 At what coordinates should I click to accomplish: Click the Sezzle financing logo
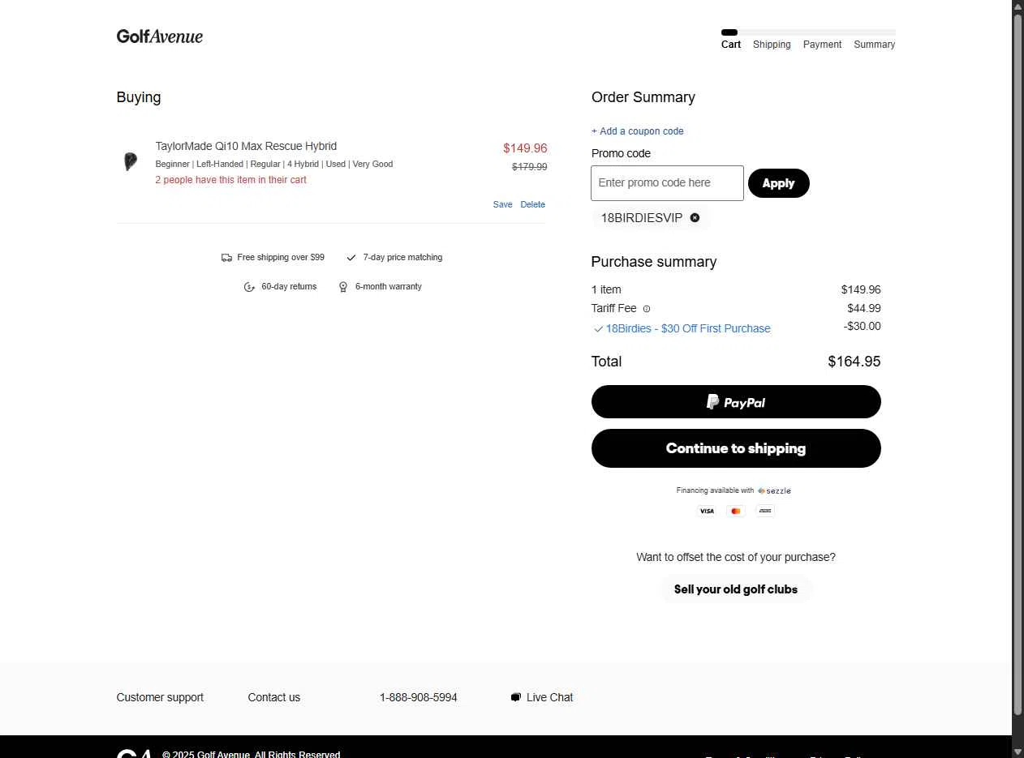pyautogui.click(x=774, y=490)
